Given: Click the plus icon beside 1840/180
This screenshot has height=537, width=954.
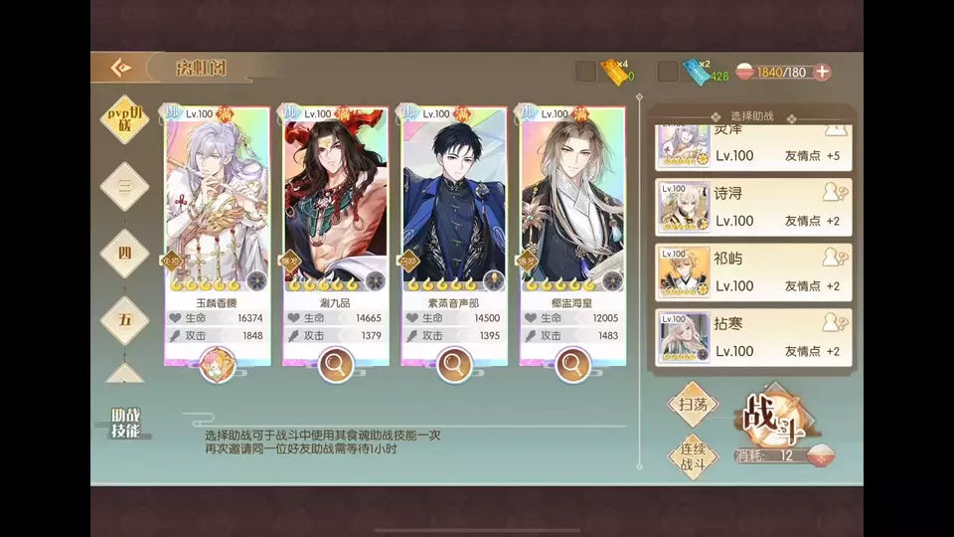Looking at the screenshot, I should (x=822, y=72).
